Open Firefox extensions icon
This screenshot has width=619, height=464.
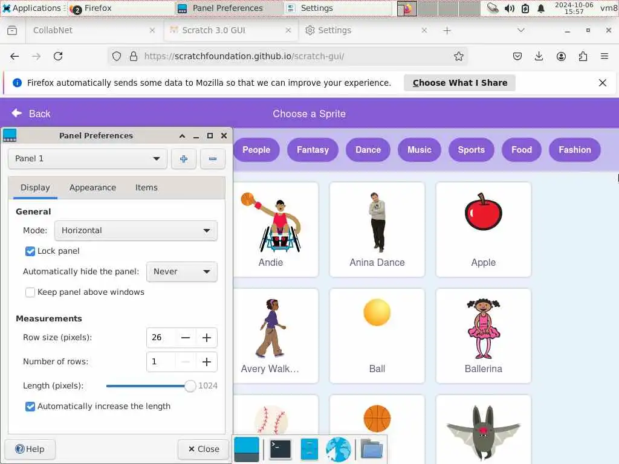click(x=583, y=56)
